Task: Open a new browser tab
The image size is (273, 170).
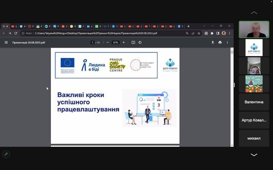Action: [x=188, y=26]
